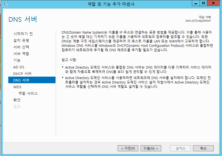Navigate to the DHCP 서버 step
222x156 pixels.
click(x=22, y=74)
